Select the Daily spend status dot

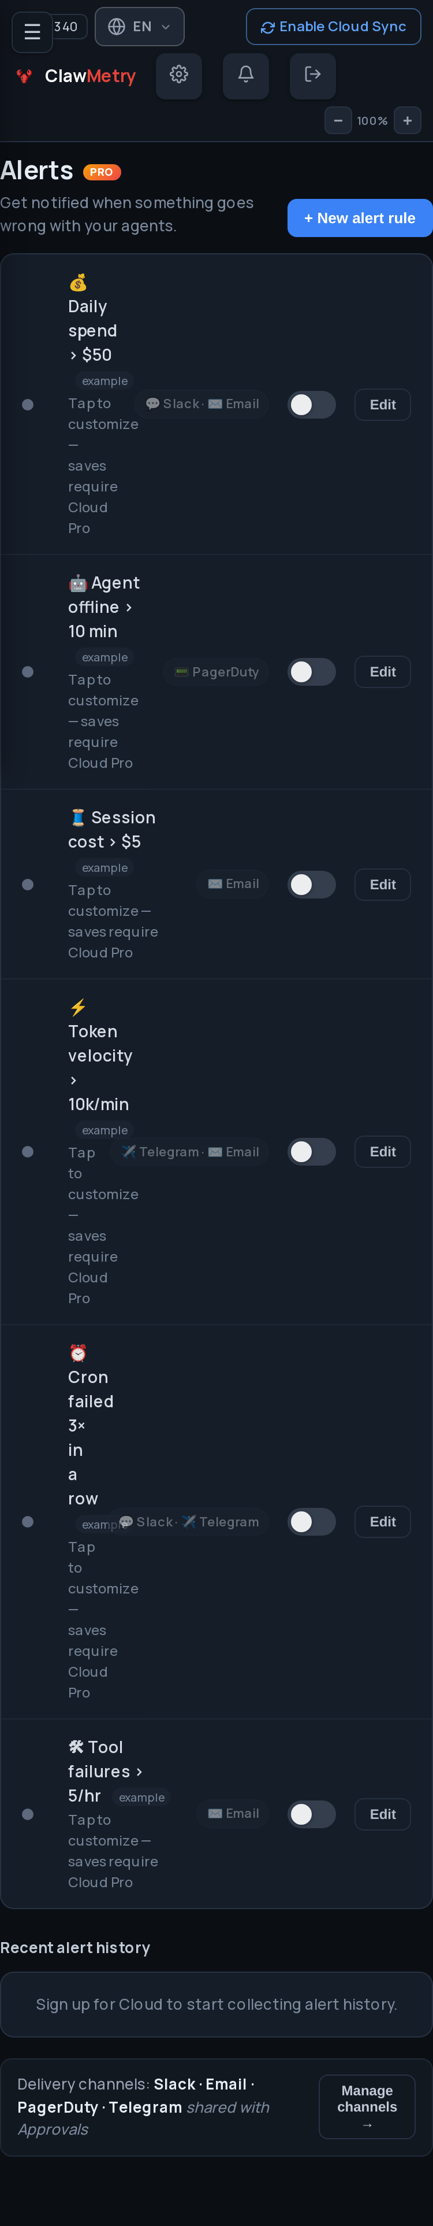(28, 404)
